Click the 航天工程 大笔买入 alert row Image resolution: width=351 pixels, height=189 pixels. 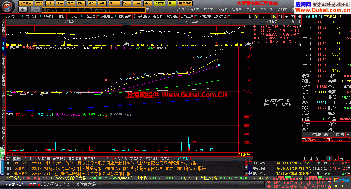click(276, 27)
